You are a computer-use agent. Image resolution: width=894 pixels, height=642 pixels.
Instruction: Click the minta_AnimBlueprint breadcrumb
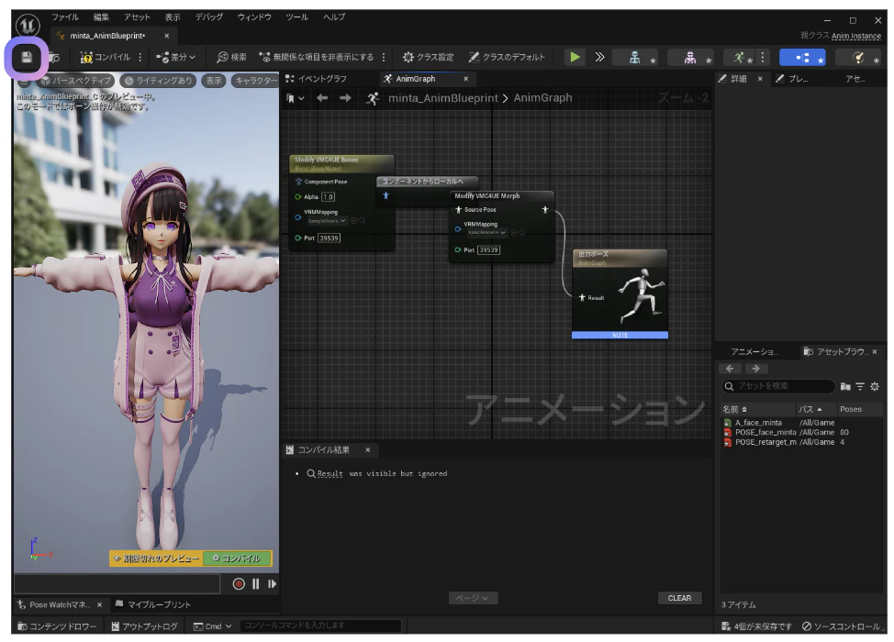pos(443,98)
